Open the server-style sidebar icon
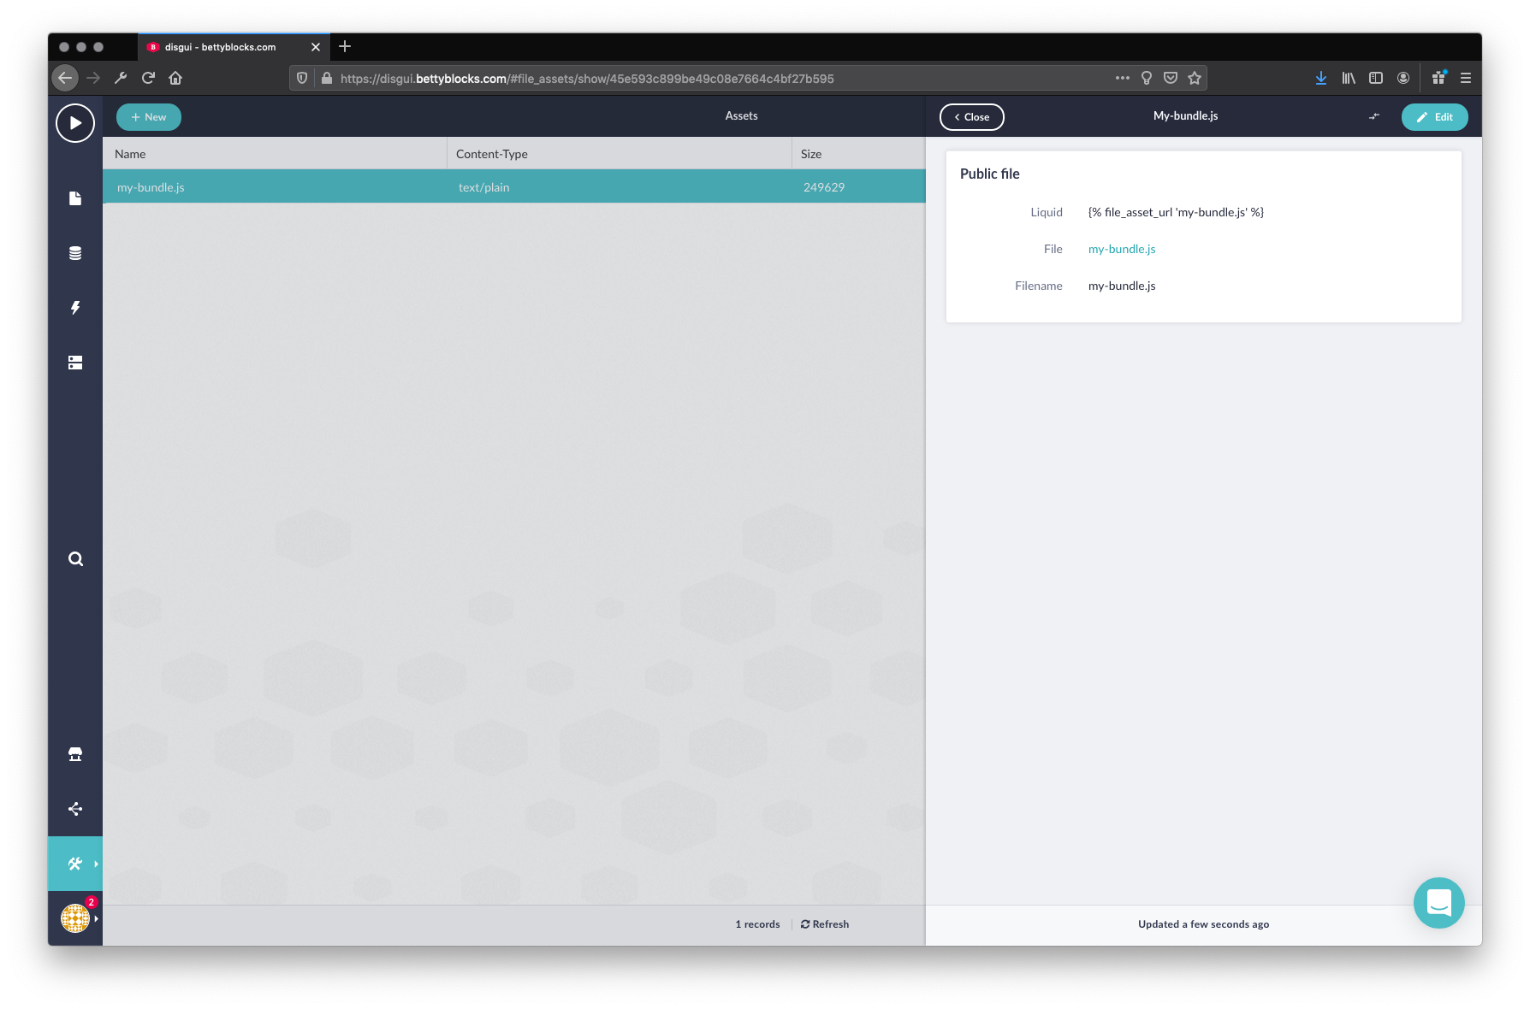This screenshot has width=1530, height=1009. point(75,363)
